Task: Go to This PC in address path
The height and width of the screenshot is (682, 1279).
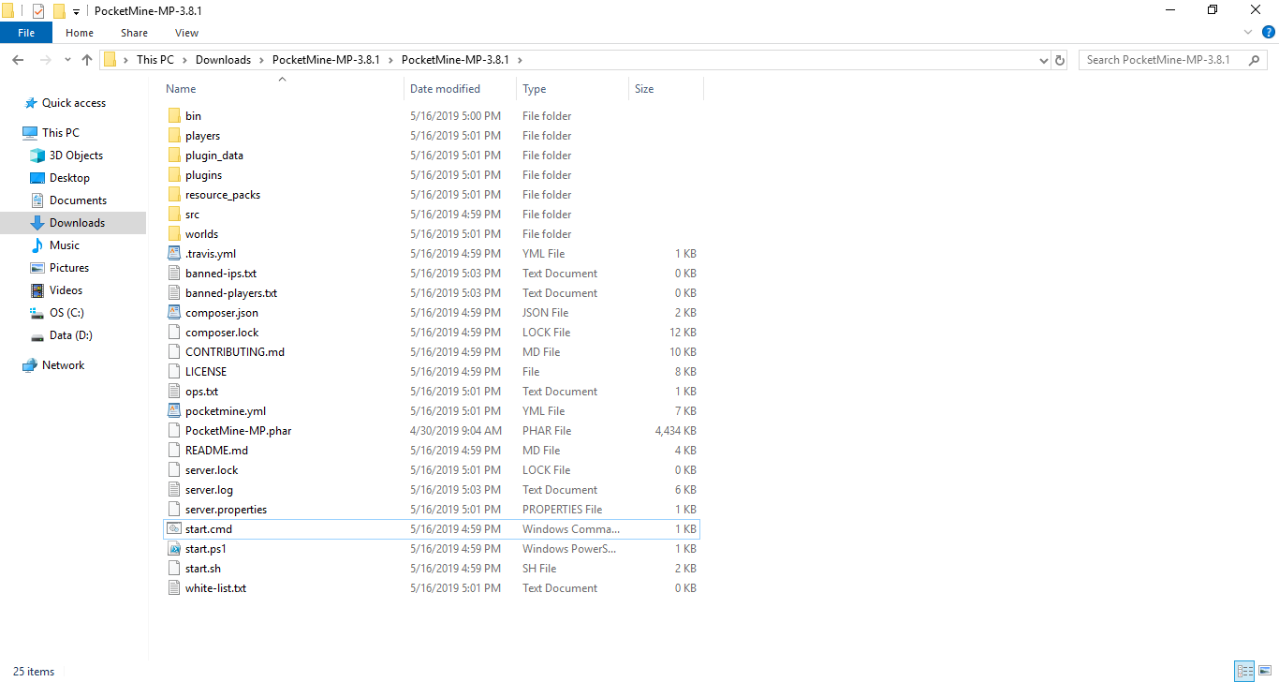Action: click(x=155, y=60)
